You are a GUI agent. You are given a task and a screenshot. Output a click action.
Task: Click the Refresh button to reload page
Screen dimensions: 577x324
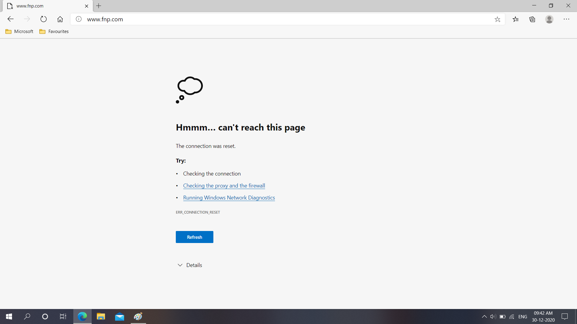194,237
